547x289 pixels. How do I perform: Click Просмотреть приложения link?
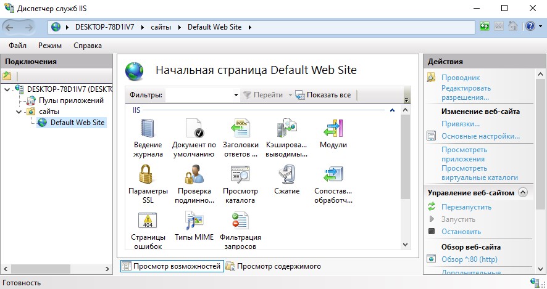(x=464, y=154)
